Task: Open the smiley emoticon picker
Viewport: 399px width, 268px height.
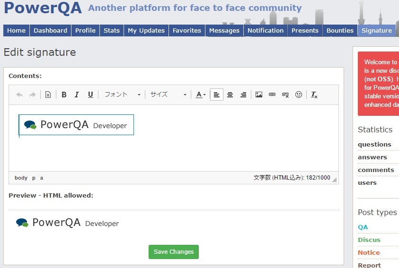Action: click(299, 95)
